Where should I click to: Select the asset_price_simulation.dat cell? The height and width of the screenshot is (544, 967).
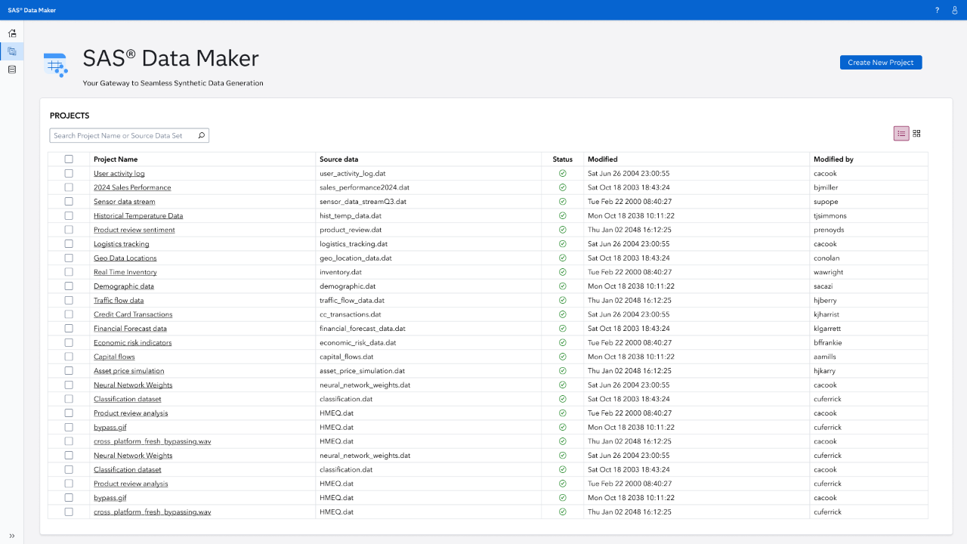(363, 371)
